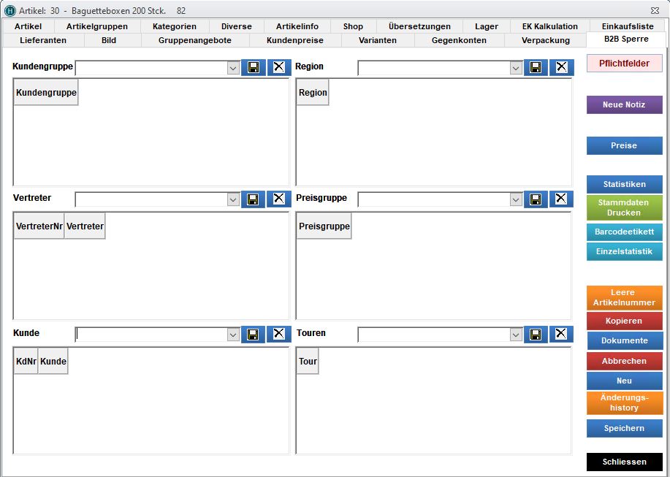Expand the Kunde dropdown arrow

coord(233,335)
